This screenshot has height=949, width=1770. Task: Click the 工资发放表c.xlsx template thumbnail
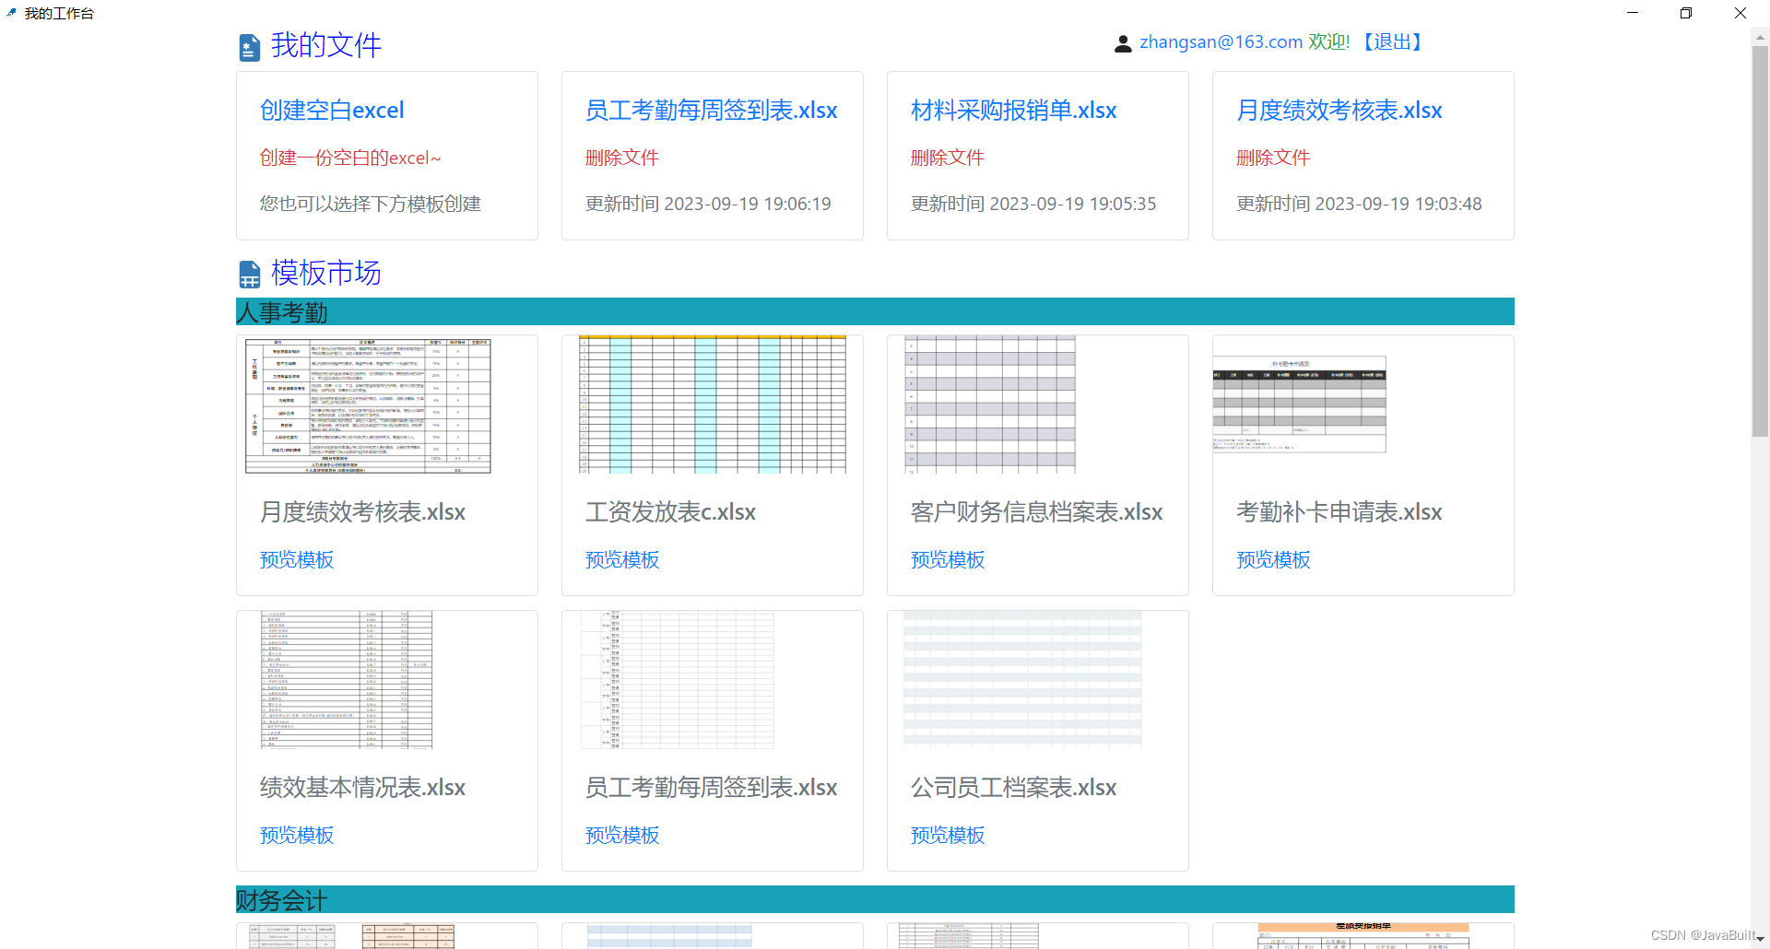[x=711, y=405]
